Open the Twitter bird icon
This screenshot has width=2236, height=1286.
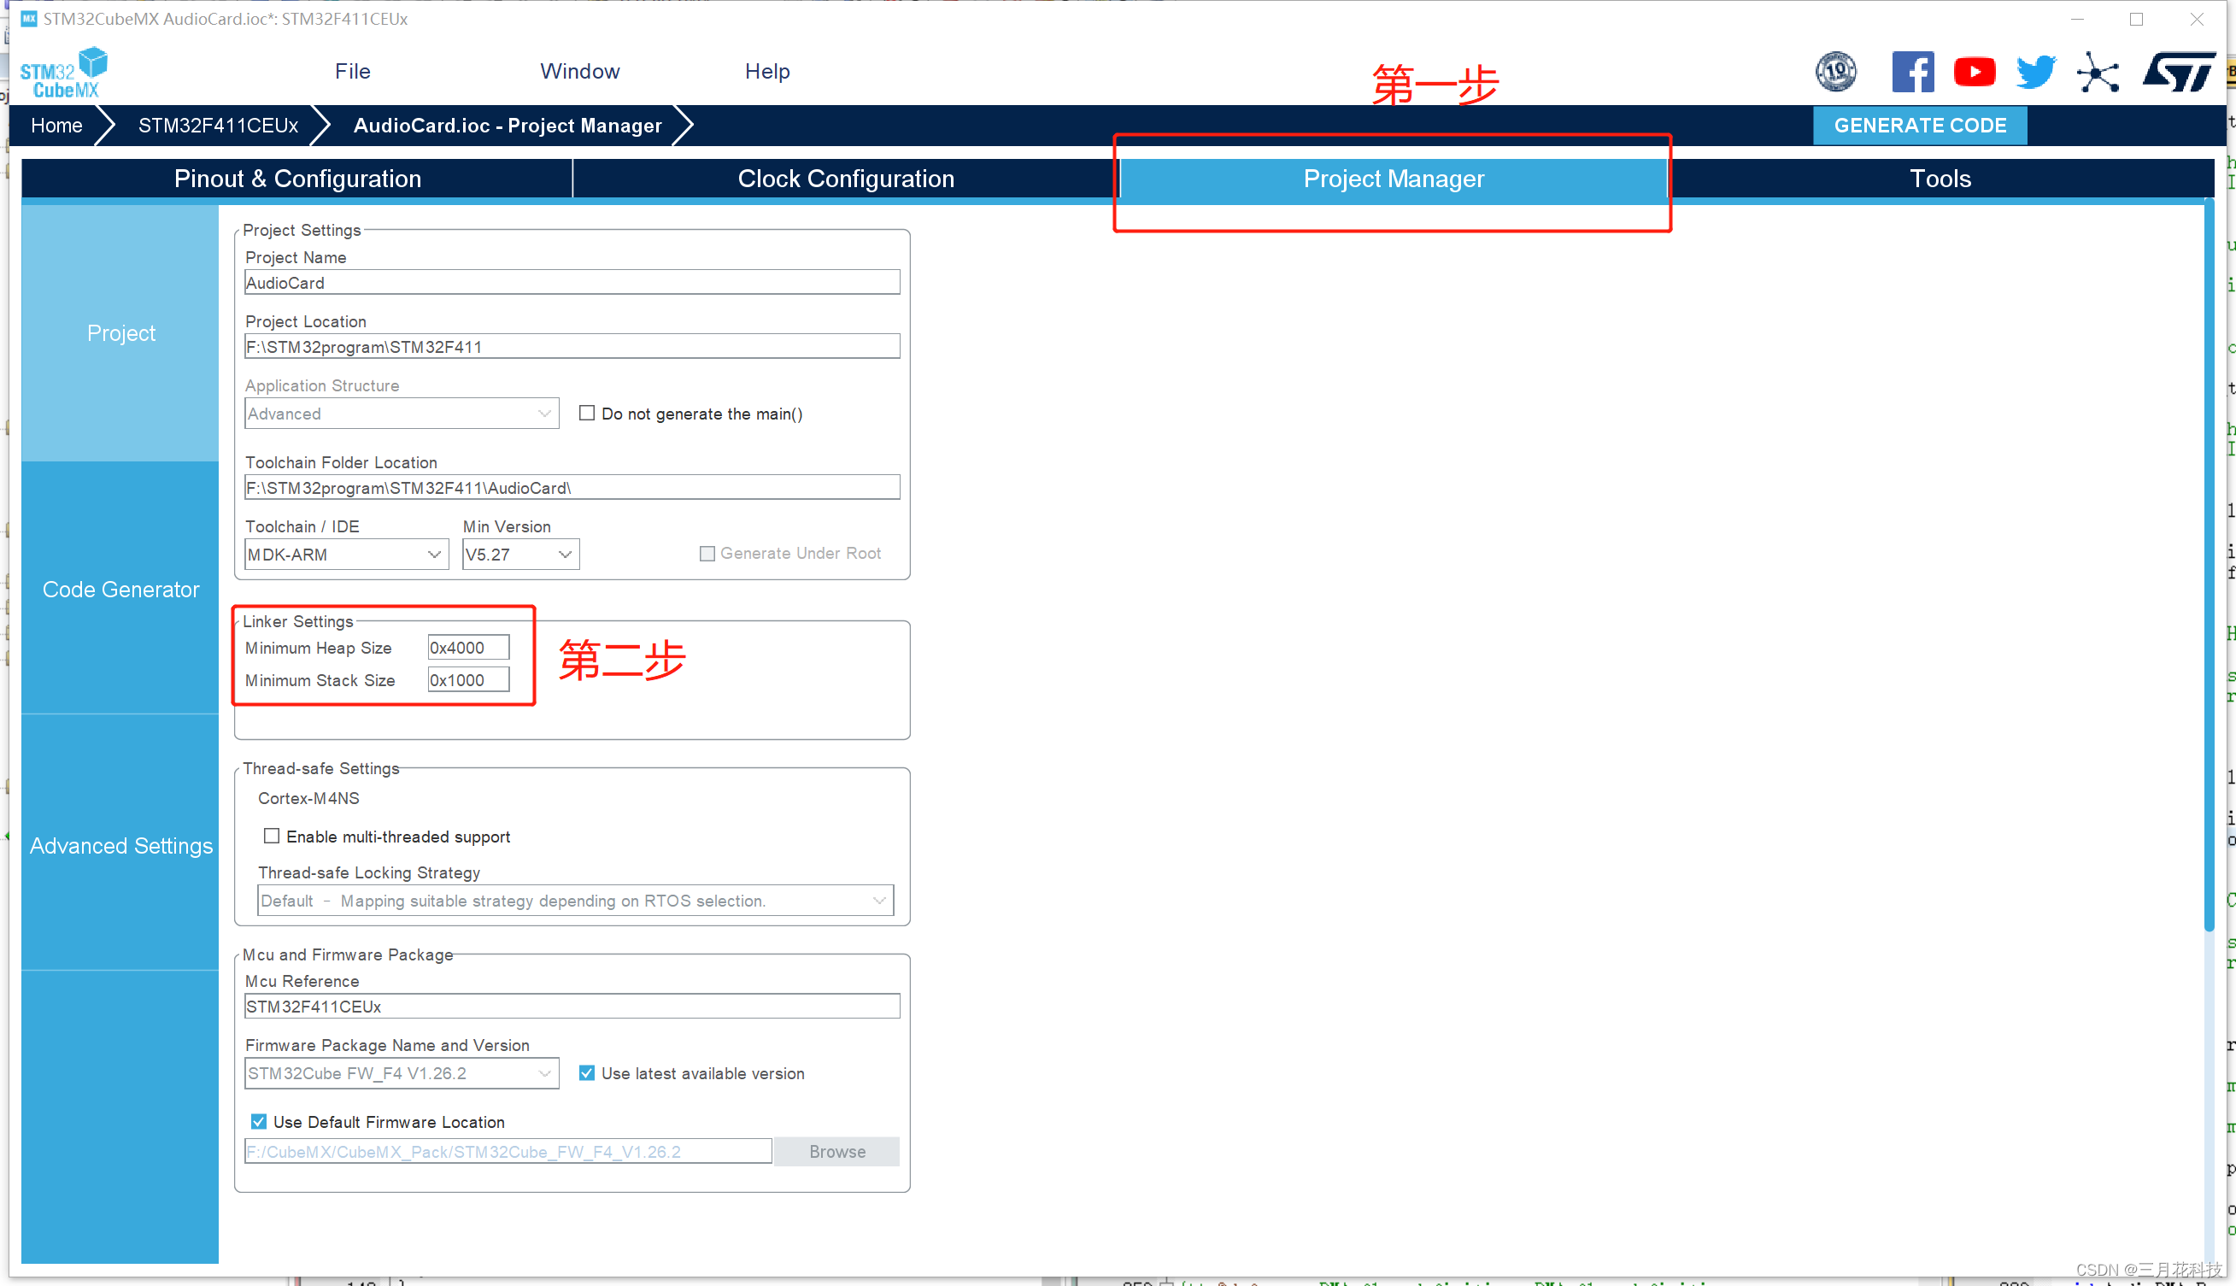pos(2035,72)
